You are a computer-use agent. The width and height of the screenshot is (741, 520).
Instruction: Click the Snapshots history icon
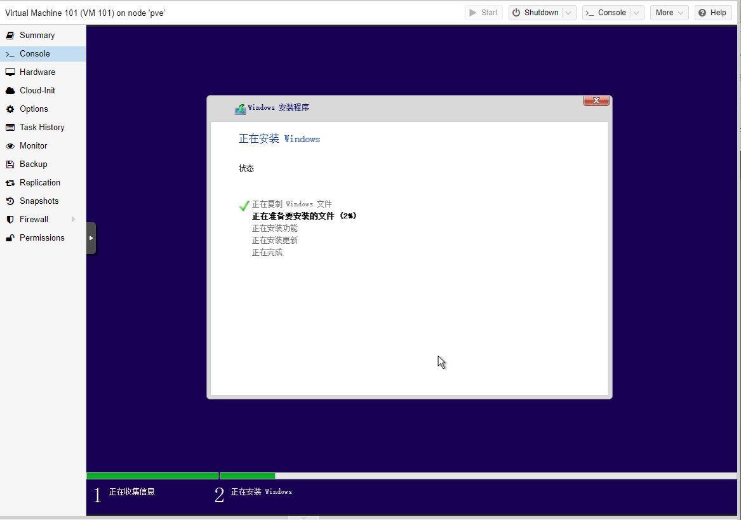coord(10,201)
